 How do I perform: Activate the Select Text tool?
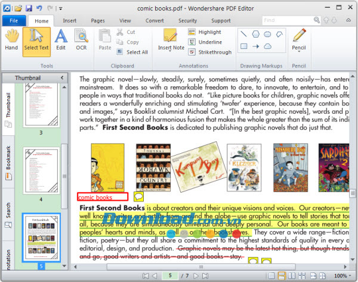(36, 42)
